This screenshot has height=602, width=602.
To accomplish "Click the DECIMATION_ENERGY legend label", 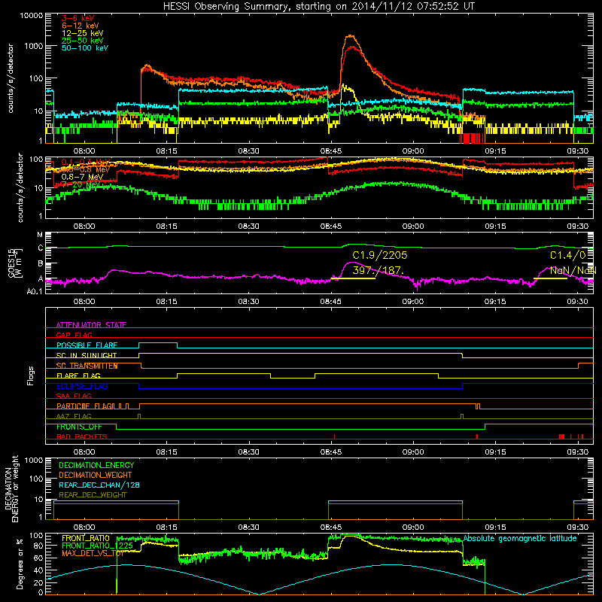I will [96, 465].
